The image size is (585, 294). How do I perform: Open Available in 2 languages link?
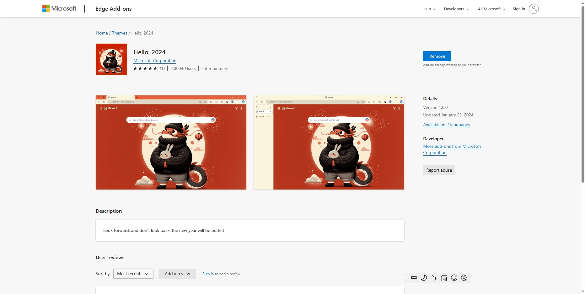pos(447,125)
